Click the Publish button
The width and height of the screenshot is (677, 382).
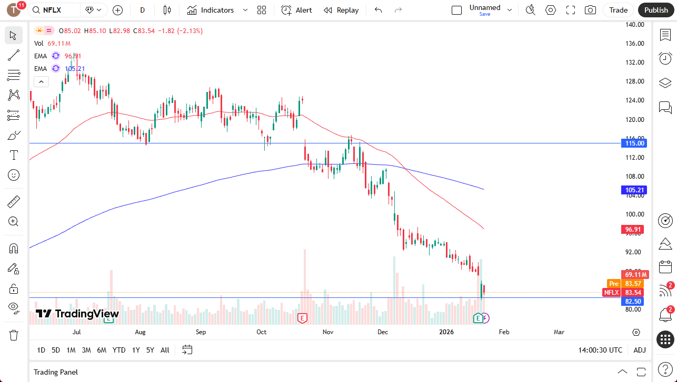click(656, 10)
